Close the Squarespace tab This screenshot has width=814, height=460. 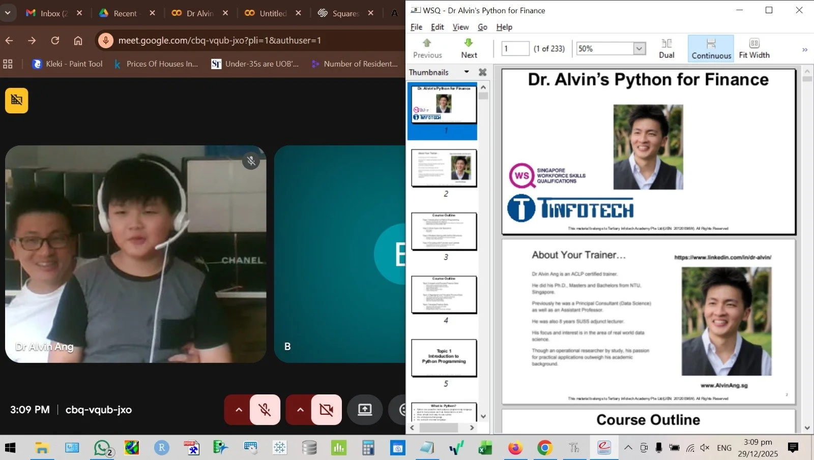point(371,13)
